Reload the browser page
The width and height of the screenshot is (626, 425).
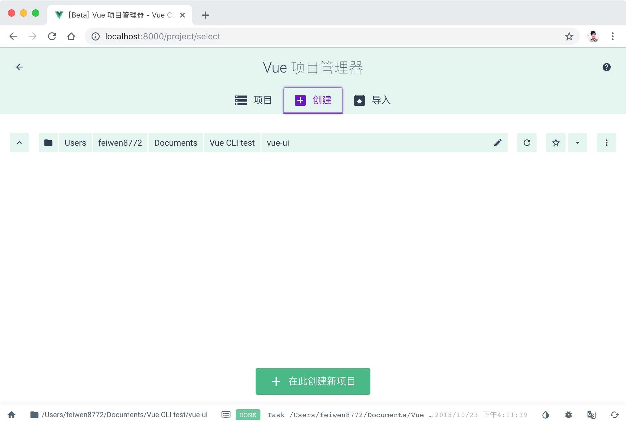tap(52, 36)
